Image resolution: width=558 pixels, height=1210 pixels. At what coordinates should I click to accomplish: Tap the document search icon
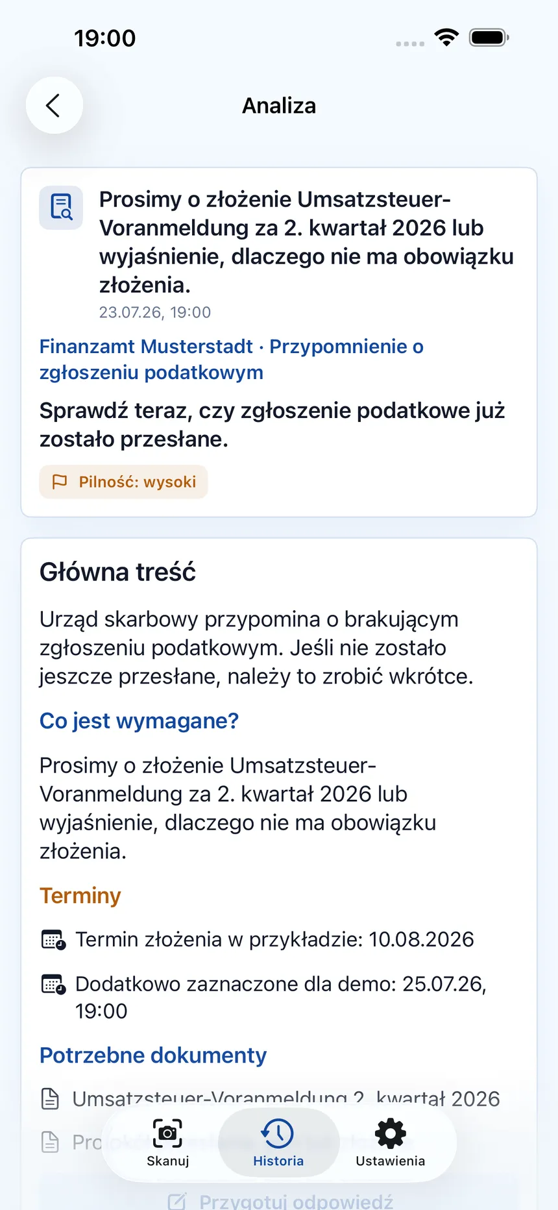pos(61,208)
